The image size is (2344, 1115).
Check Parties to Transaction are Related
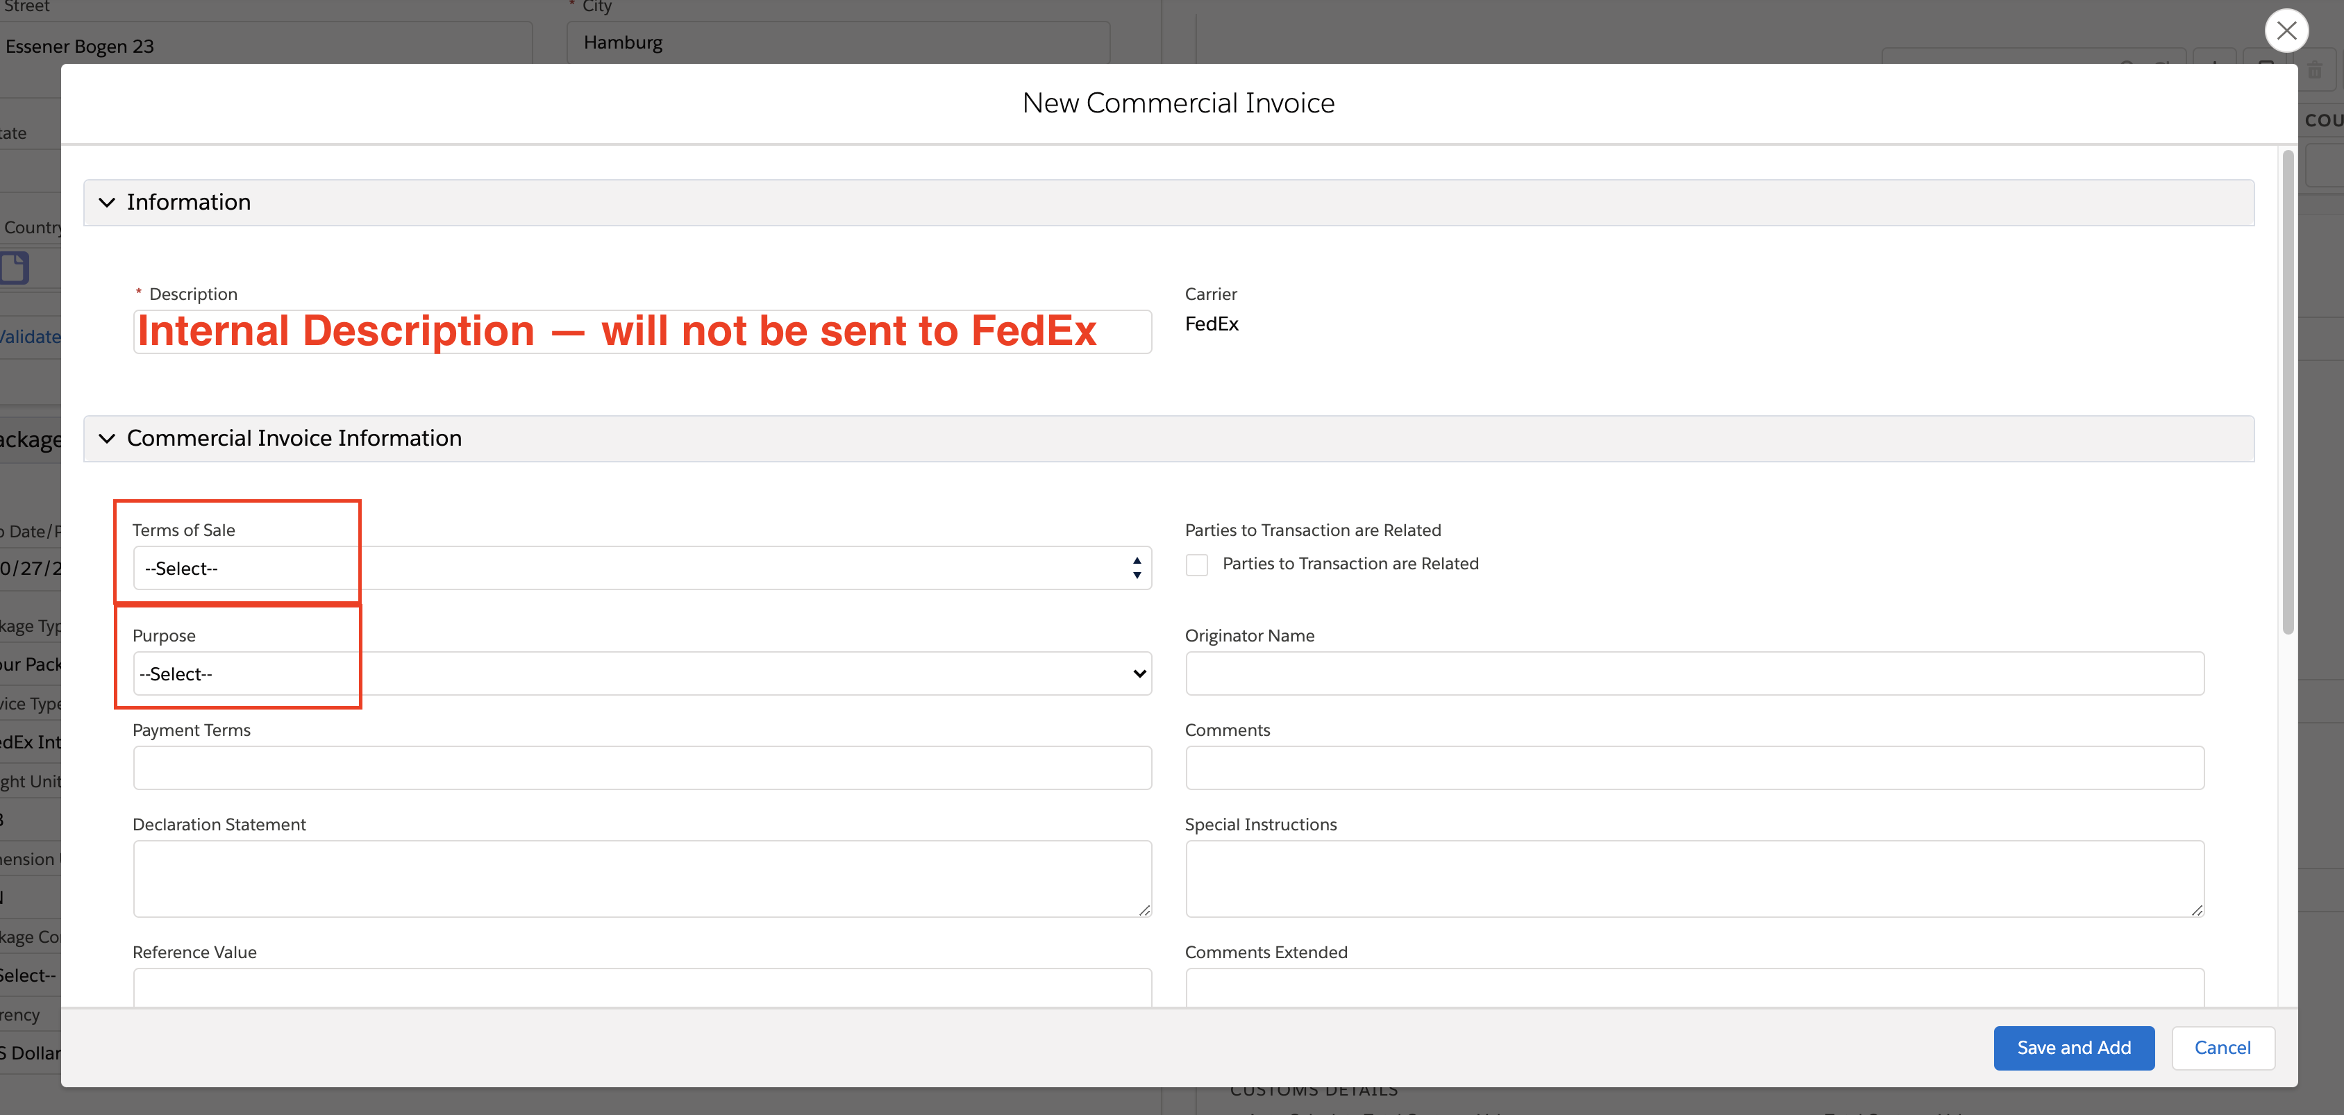tap(1196, 564)
